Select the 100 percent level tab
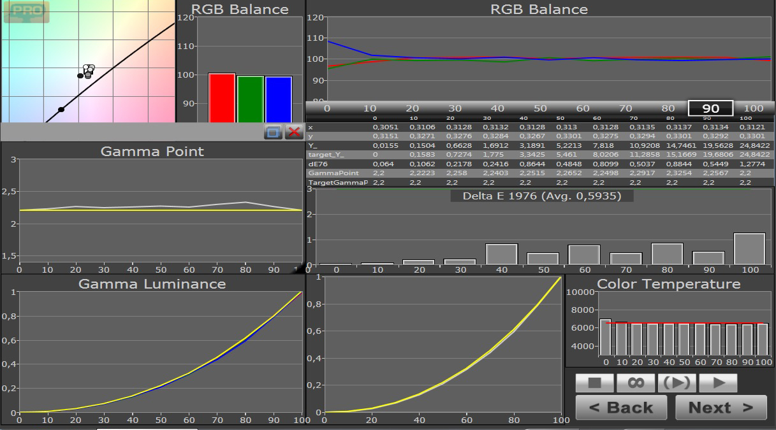The width and height of the screenshot is (776, 430). [753, 108]
